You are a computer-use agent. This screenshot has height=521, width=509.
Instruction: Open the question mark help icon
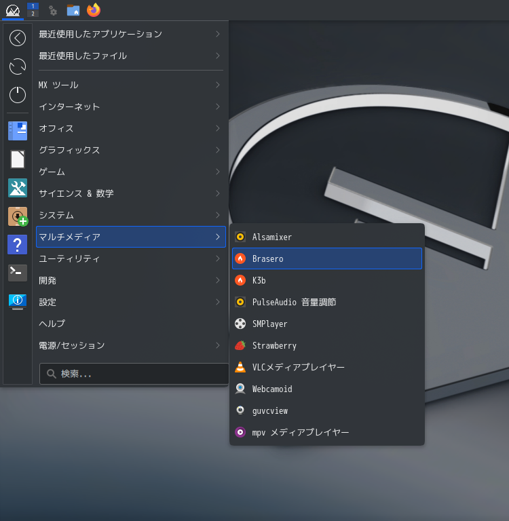17,244
